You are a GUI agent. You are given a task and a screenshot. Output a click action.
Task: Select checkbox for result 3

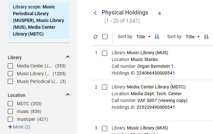click(x=105, y=129)
